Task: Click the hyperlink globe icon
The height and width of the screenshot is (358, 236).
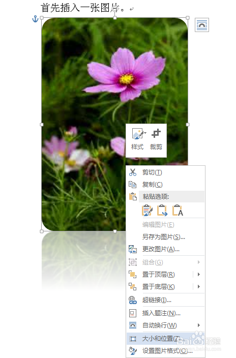Action: pyautogui.click(x=133, y=300)
